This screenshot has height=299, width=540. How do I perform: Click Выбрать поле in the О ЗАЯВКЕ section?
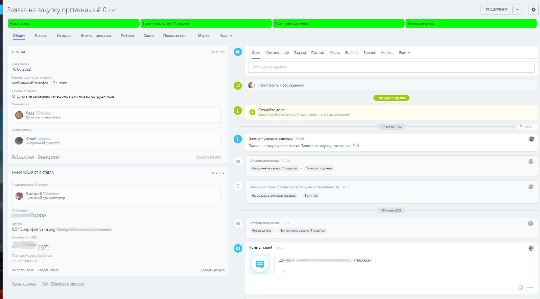coord(23,157)
